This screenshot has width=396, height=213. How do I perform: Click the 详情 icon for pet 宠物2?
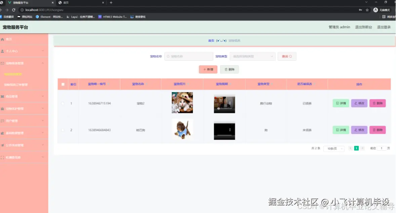pos(338,103)
